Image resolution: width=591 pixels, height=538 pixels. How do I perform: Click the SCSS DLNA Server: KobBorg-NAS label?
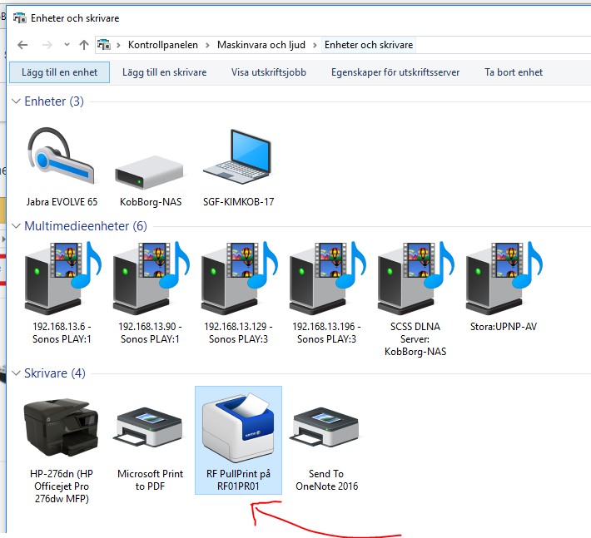coord(415,338)
